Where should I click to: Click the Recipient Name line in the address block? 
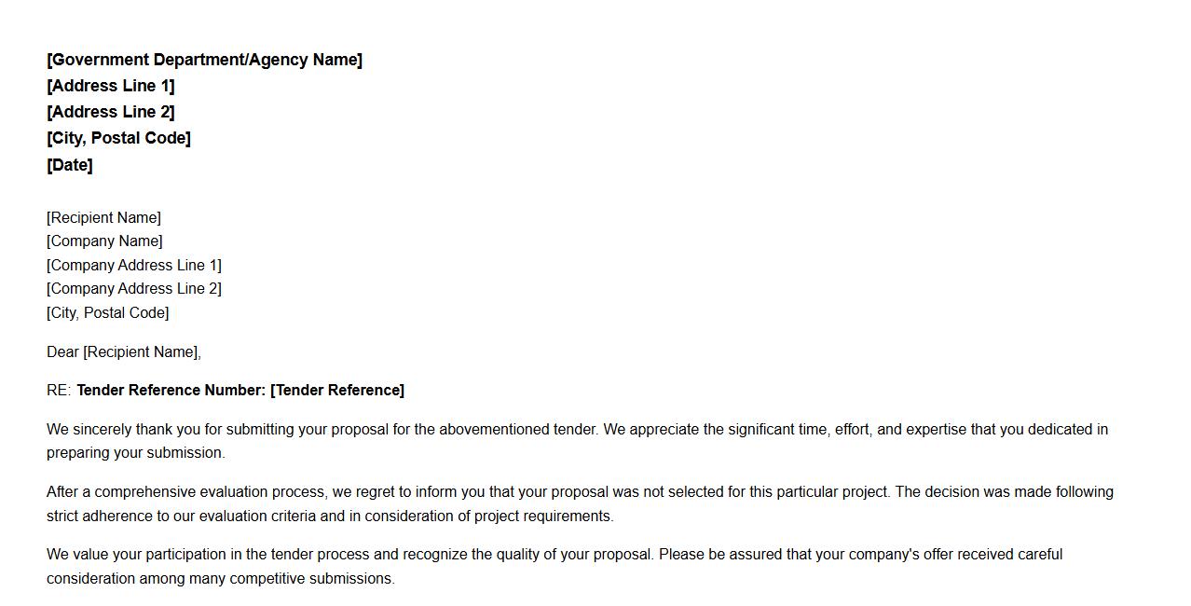[103, 217]
